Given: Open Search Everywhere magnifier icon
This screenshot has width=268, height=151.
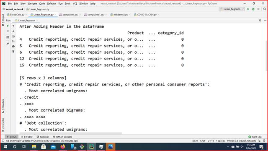Looking at the screenshot, I should 265,9.
